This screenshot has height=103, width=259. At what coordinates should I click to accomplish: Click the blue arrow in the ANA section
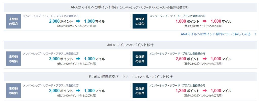coord(78,21)
